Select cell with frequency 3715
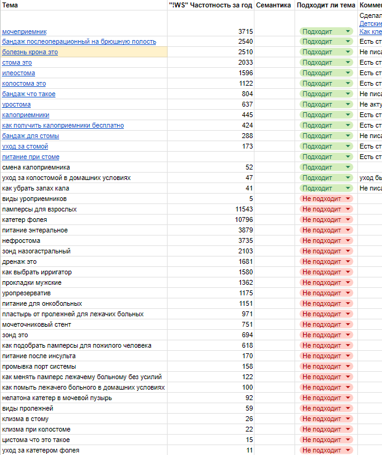Viewport: 382px width, 455px height. click(211, 23)
